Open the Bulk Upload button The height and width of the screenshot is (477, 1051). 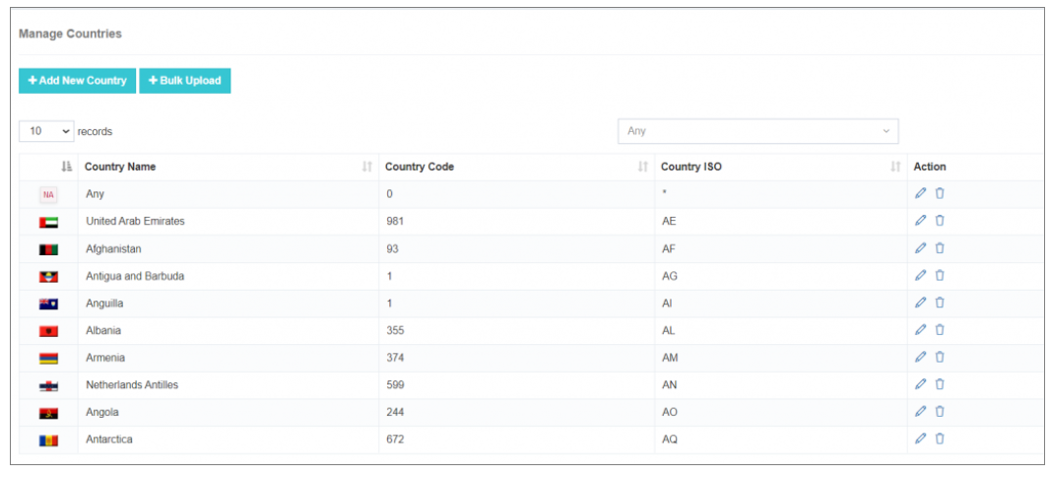tap(185, 81)
